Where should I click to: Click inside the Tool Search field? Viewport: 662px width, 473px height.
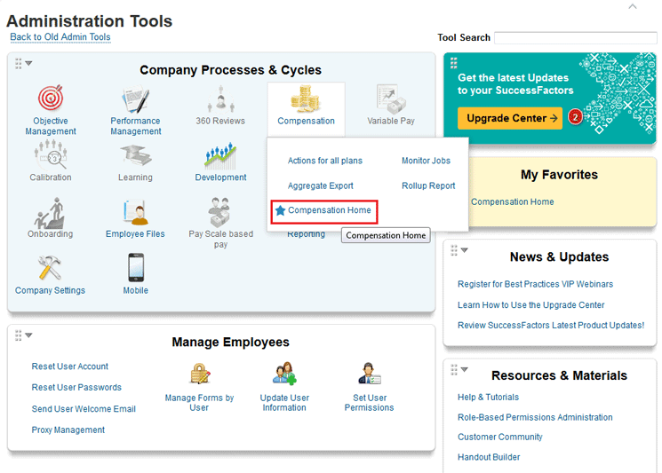pos(575,38)
